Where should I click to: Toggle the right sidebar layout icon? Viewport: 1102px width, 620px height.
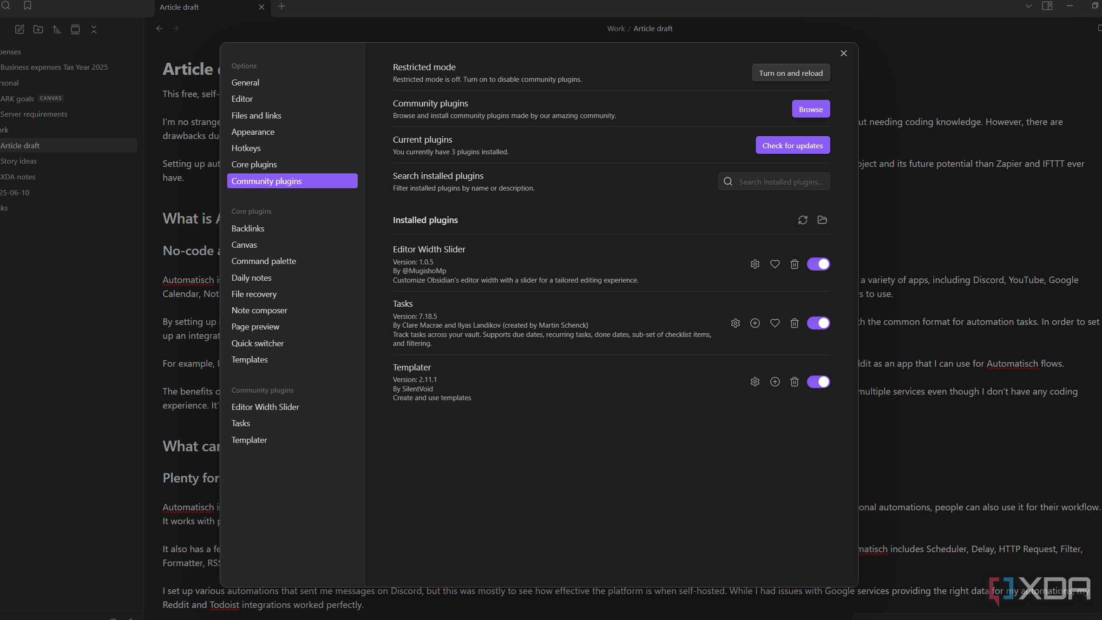click(x=1047, y=6)
